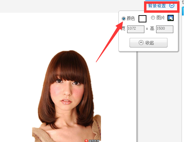The image size is (184, 142).
Task: Click the 高 height label
Action: 152,29
